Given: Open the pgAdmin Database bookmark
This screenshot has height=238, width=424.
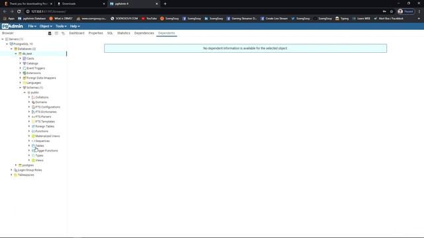Looking at the screenshot, I should pyautogui.click(x=32, y=19).
